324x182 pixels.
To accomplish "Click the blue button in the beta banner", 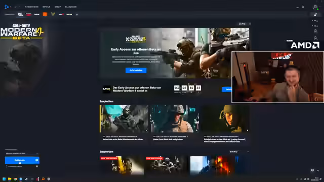I will click(136, 70).
